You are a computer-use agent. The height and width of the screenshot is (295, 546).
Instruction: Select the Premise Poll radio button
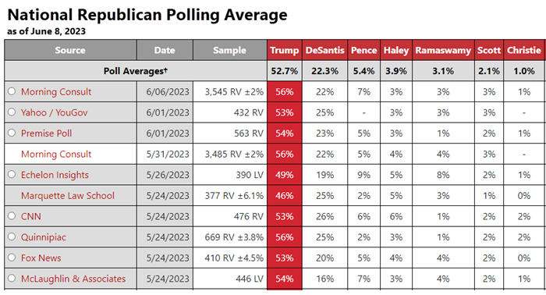[12, 133]
